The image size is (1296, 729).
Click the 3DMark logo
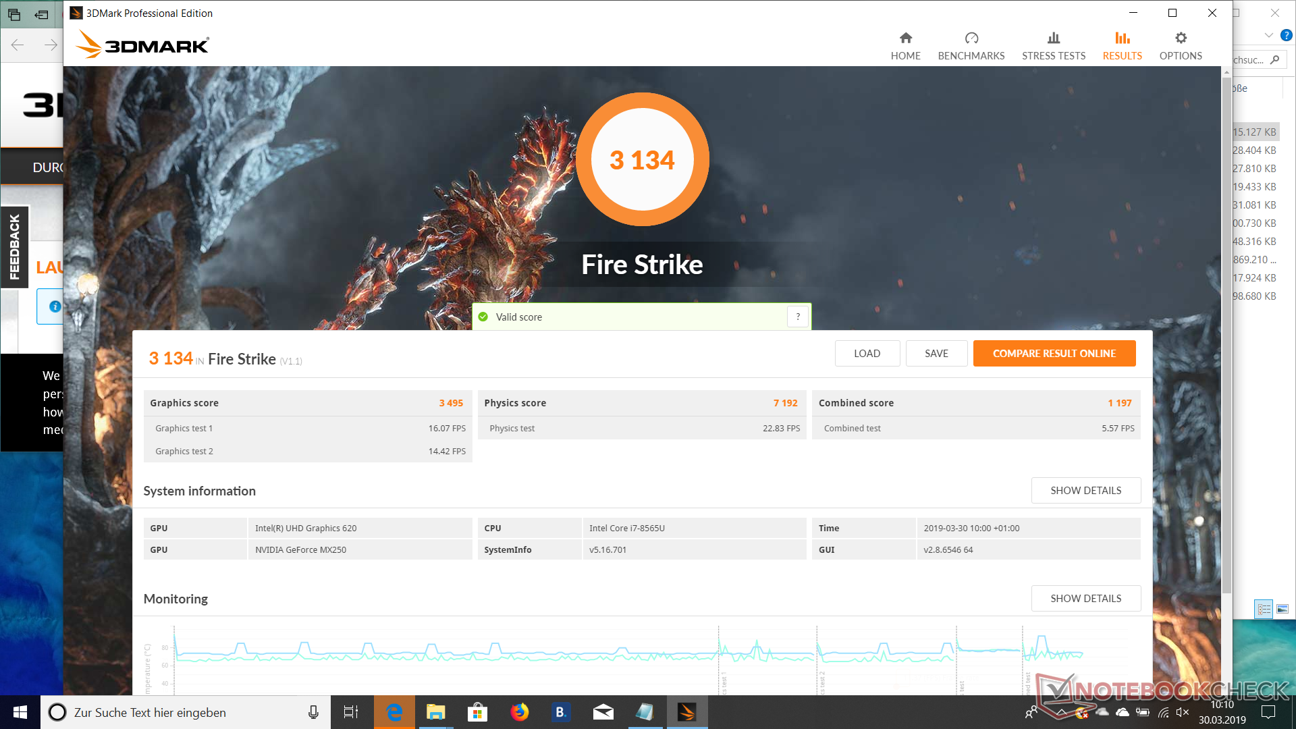coord(142,45)
